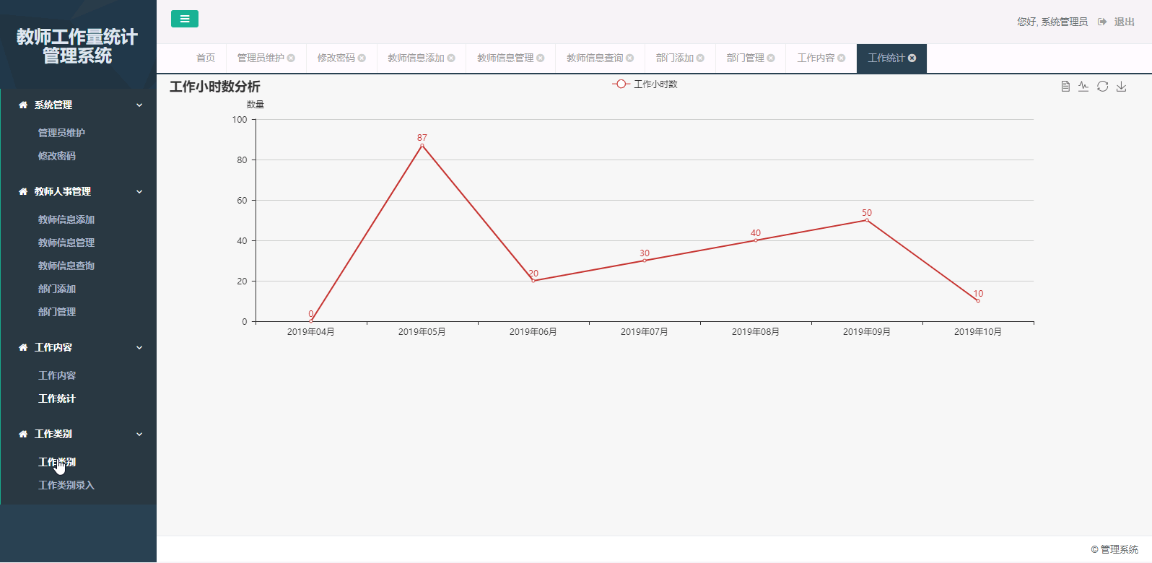Open 工作统计 in the sidebar
Image resolution: width=1152 pixels, height=563 pixels.
57,398
